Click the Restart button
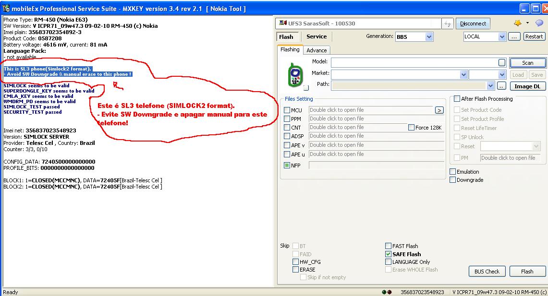Image resolution: width=548 pixels, height=296 pixels. 534,36
